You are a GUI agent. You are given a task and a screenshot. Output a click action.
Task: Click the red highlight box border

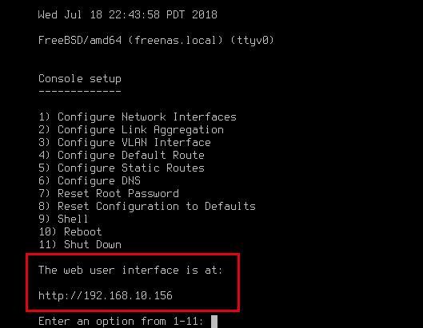[x=133, y=255]
